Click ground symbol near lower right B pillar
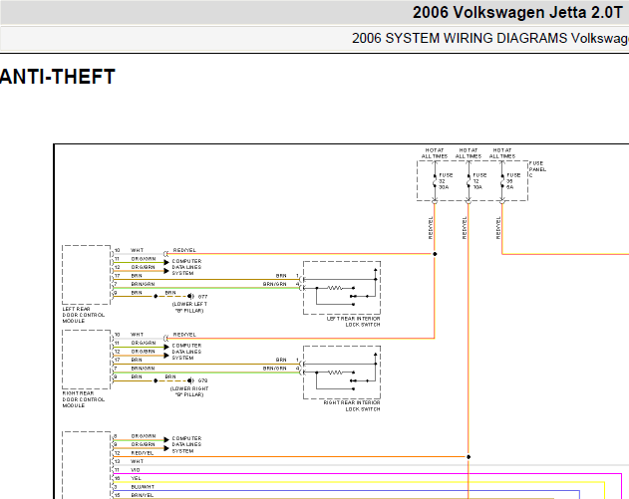The width and height of the screenshot is (629, 499). [x=190, y=380]
